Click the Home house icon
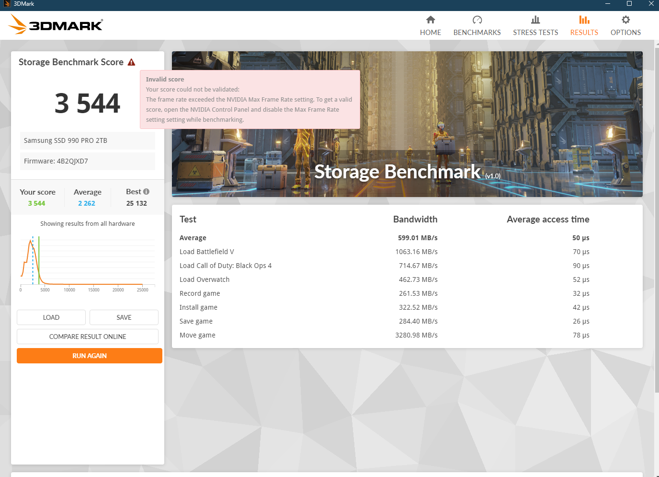This screenshot has width=659, height=477. (x=430, y=20)
